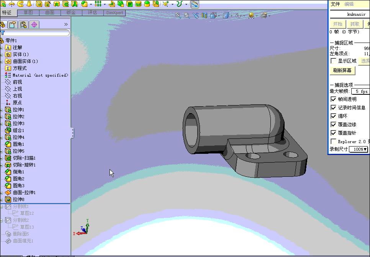The width and height of the screenshot is (370, 257).
Task: Select the Extruded Cut tool
Action: coord(39,4)
